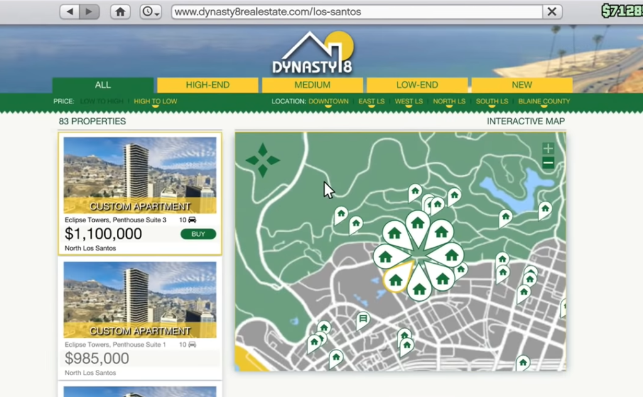Zoom in on the interactive map
Image resolution: width=643 pixels, height=397 pixels.
click(x=548, y=148)
